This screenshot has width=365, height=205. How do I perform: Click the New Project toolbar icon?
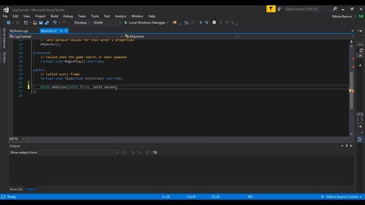point(26,23)
